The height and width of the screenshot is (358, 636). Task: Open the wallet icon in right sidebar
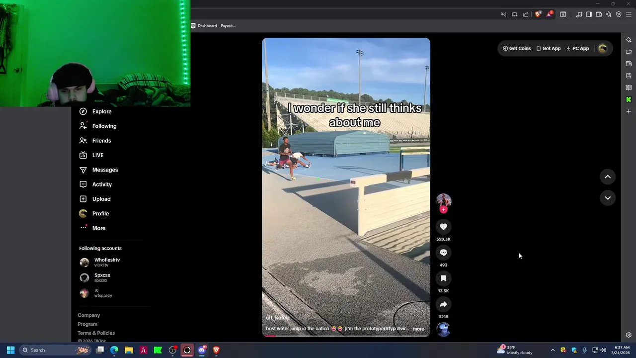(x=629, y=64)
